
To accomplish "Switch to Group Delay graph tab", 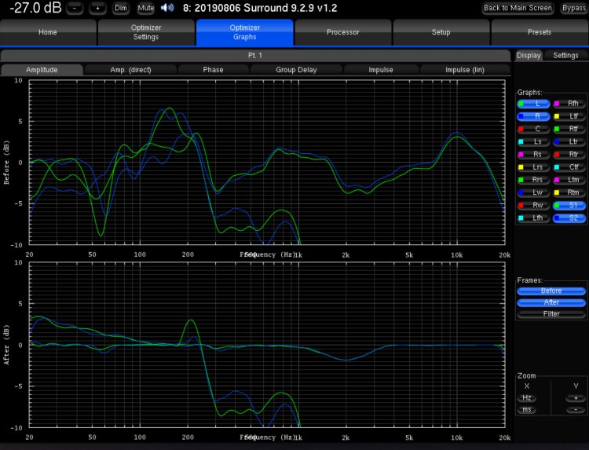I will tap(296, 70).
